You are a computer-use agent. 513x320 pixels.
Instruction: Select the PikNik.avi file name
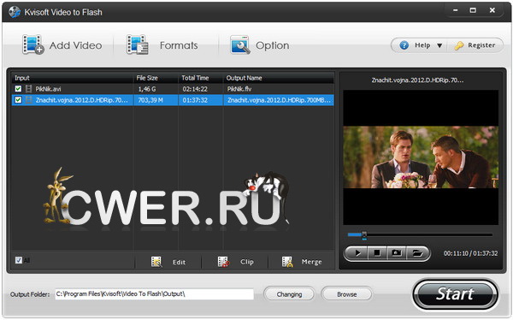coord(48,89)
